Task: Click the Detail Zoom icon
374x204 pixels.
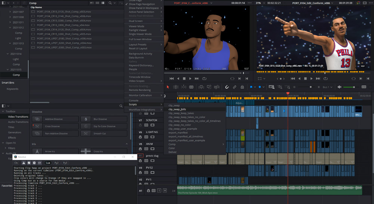Action: [280, 87]
